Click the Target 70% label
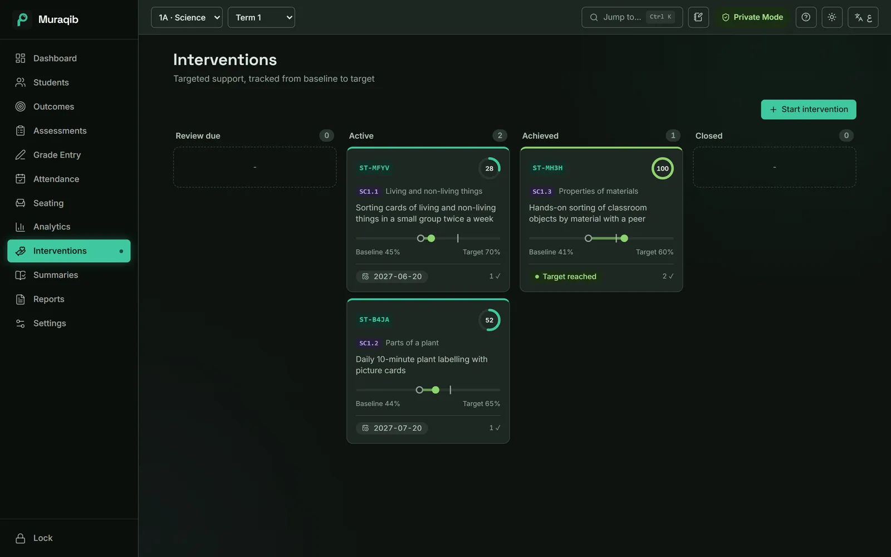 point(481,252)
